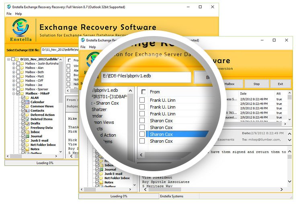Screen dimensions: 297x204
Task: Click the Inbox folder icon in the back window
Action: (x=27, y=132)
